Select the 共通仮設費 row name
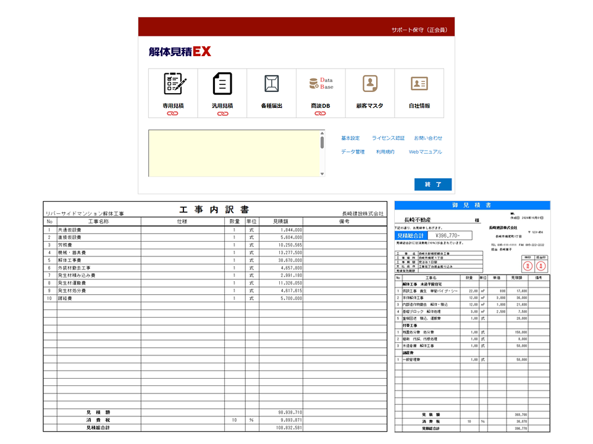This screenshot has height=444, width=593. tap(69, 230)
